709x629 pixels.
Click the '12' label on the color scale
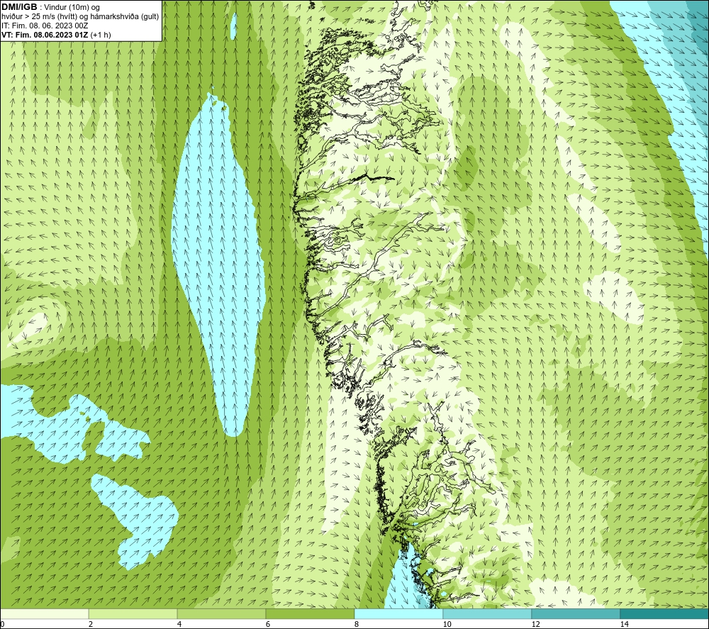tap(535, 624)
